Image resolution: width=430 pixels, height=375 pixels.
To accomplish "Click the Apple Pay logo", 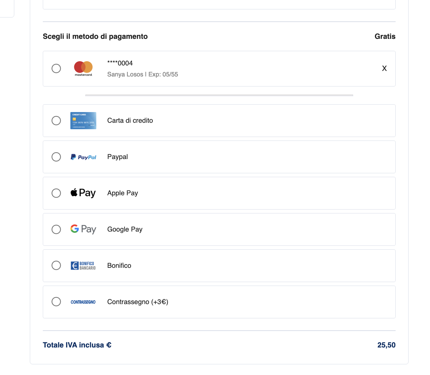I will [x=83, y=193].
